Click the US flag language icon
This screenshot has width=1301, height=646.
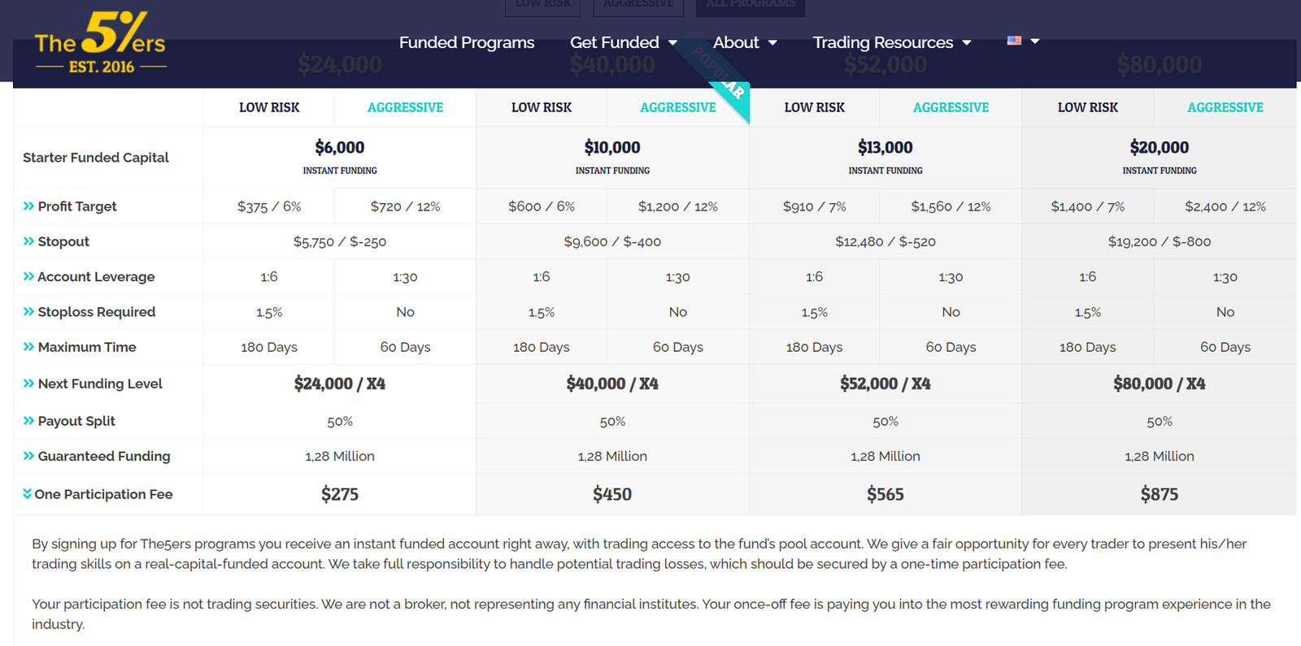click(x=1014, y=41)
